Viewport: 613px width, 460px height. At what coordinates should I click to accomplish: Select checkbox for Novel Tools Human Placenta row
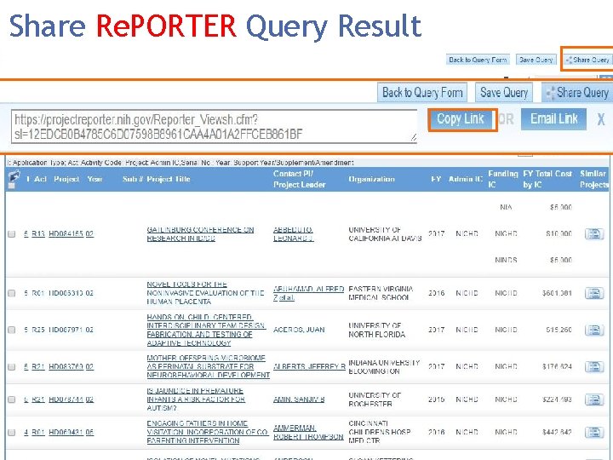point(12,293)
